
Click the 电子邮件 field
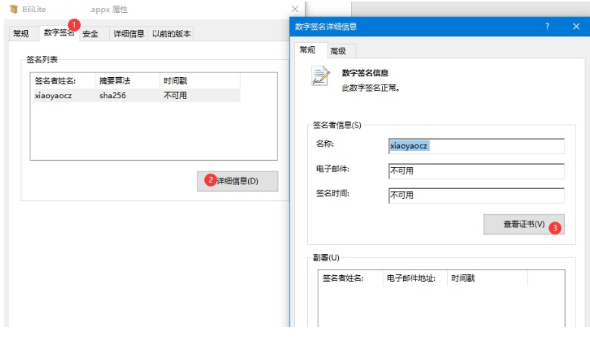tap(477, 171)
